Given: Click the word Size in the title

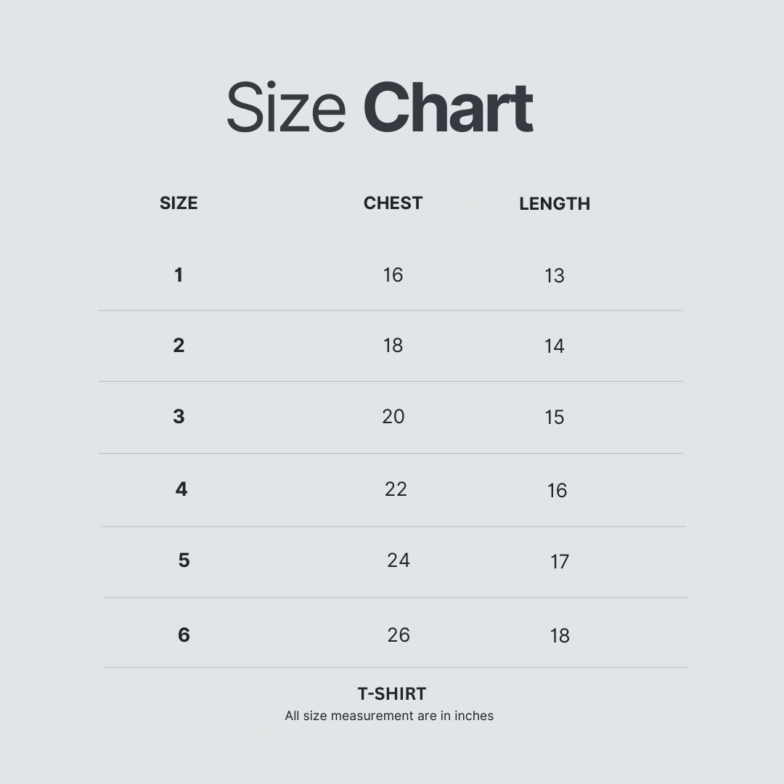Looking at the screenshot, I should [x=285, y=109].
